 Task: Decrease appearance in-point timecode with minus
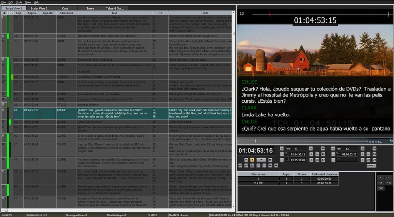[333, 154]
